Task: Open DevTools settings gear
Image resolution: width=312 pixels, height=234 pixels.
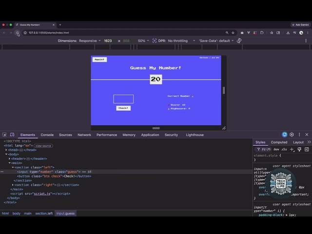Action: click(x=292, y=135)
